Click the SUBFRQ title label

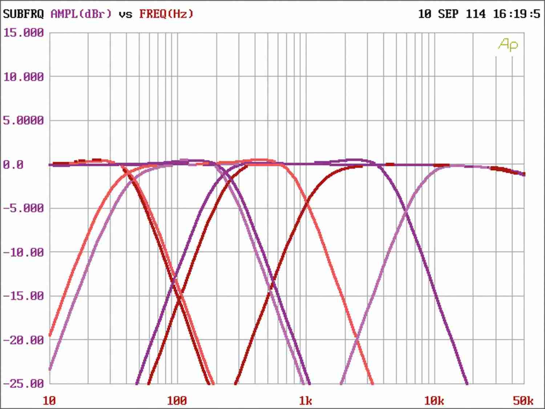23,14
